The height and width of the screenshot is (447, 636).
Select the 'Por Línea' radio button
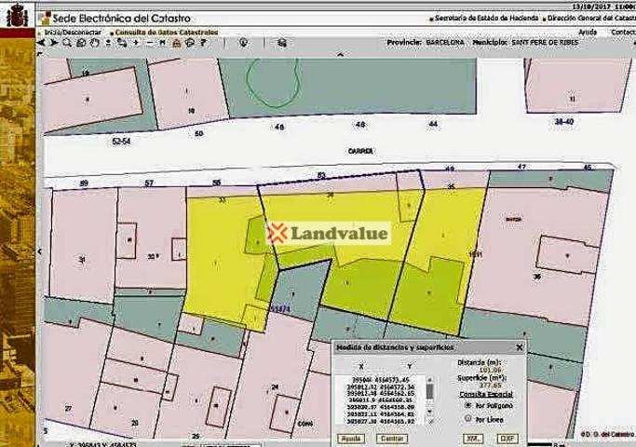pos(467,419)
